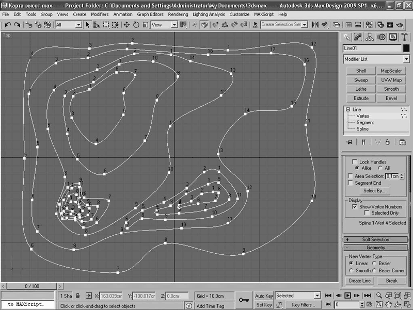Select the All radio button

point(380,168)
